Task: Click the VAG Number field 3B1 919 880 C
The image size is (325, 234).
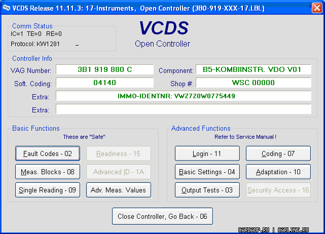Action: click(x=104, y=69)
